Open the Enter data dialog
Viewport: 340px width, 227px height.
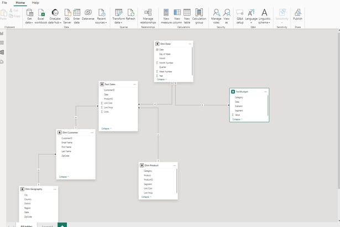(76, 16)
